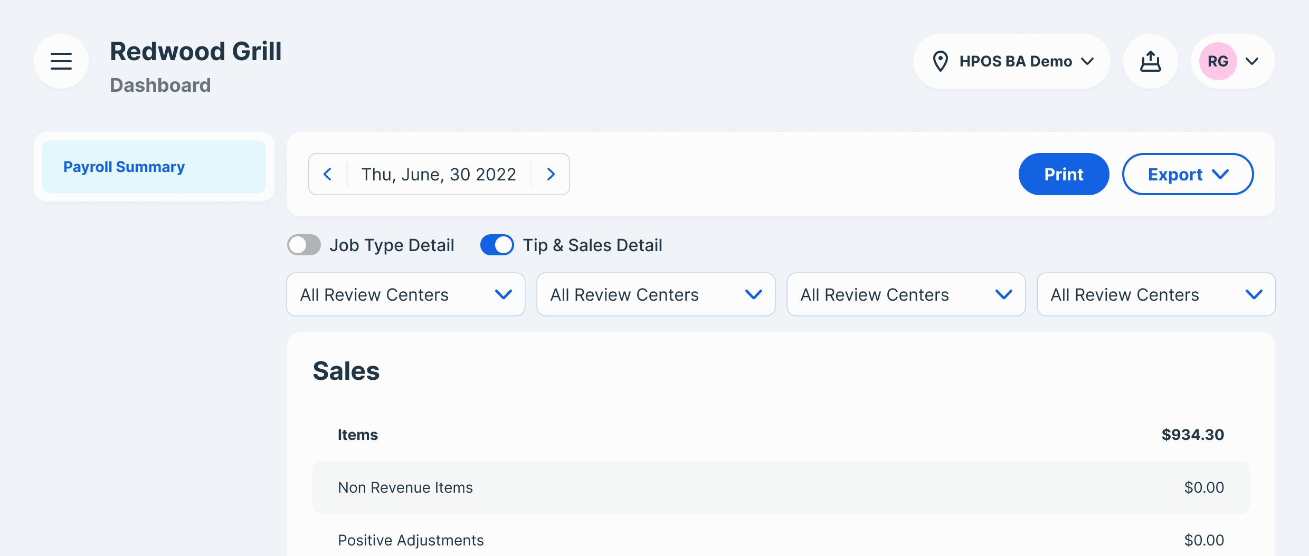Disable the Tip & Sales Detail toggle

(x=497, y=245)
